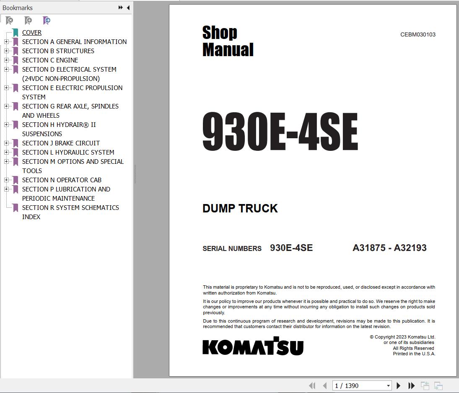Click the COVER bookmark icon
459x393 pixels.
(x=16, y=33)
